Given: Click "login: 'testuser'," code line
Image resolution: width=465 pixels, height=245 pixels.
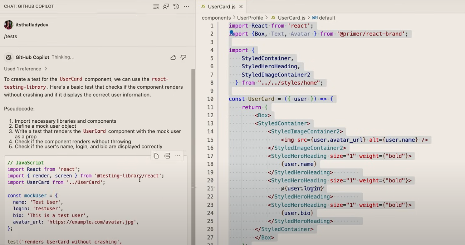Looking at the screenshot, I should (x=38, y=209).
